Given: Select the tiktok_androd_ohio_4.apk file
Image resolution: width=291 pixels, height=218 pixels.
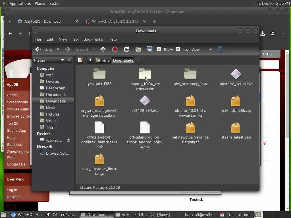Looking at the screenshot, I should pos(145,135).
